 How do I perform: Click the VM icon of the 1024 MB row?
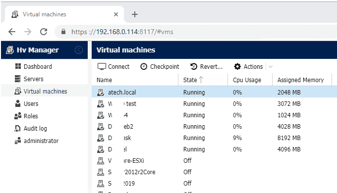pos(101,115)
